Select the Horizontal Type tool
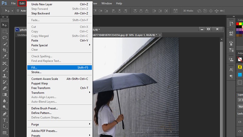This screenshot has width=243, height=137. click(x=5, y=120)
